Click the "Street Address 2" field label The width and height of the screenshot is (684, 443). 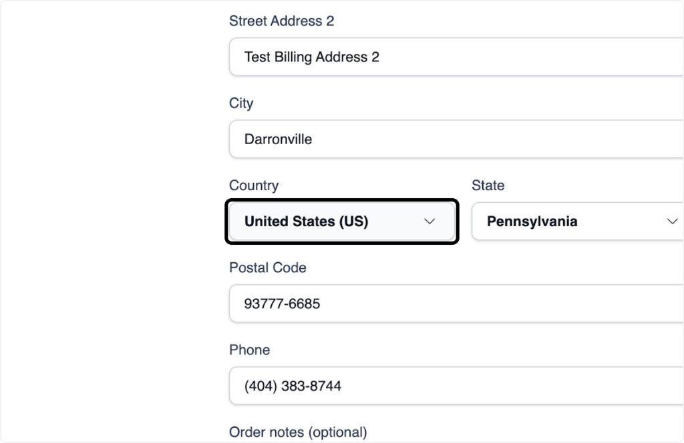tap(281, 21)
